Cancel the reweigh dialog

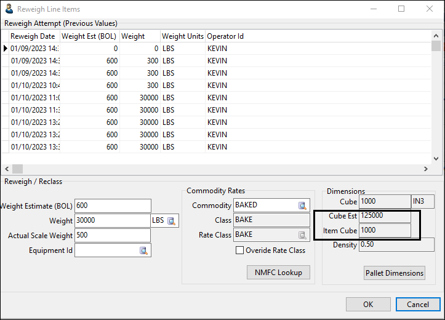point(417,304)
